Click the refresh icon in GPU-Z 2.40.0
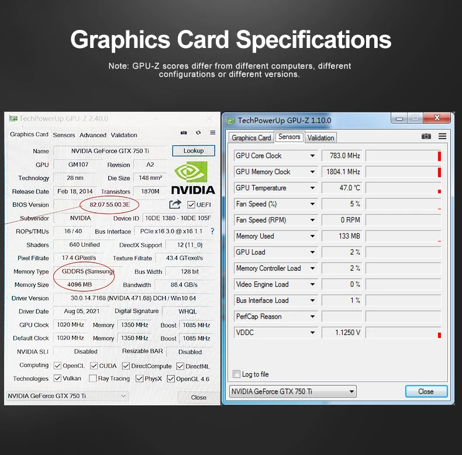Screen dimensions: 462x455 click(198, 133)
